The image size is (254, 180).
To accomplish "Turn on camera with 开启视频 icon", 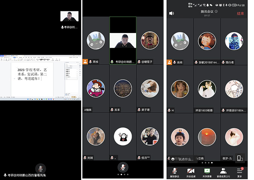I will click(191, 171).
